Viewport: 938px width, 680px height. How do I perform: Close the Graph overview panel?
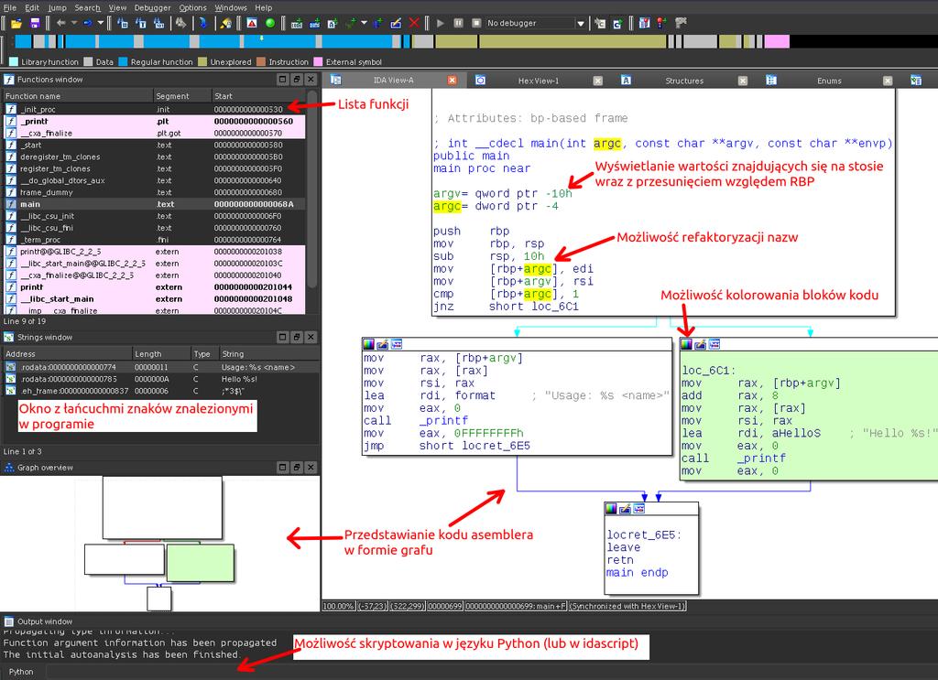coord(311,468)
